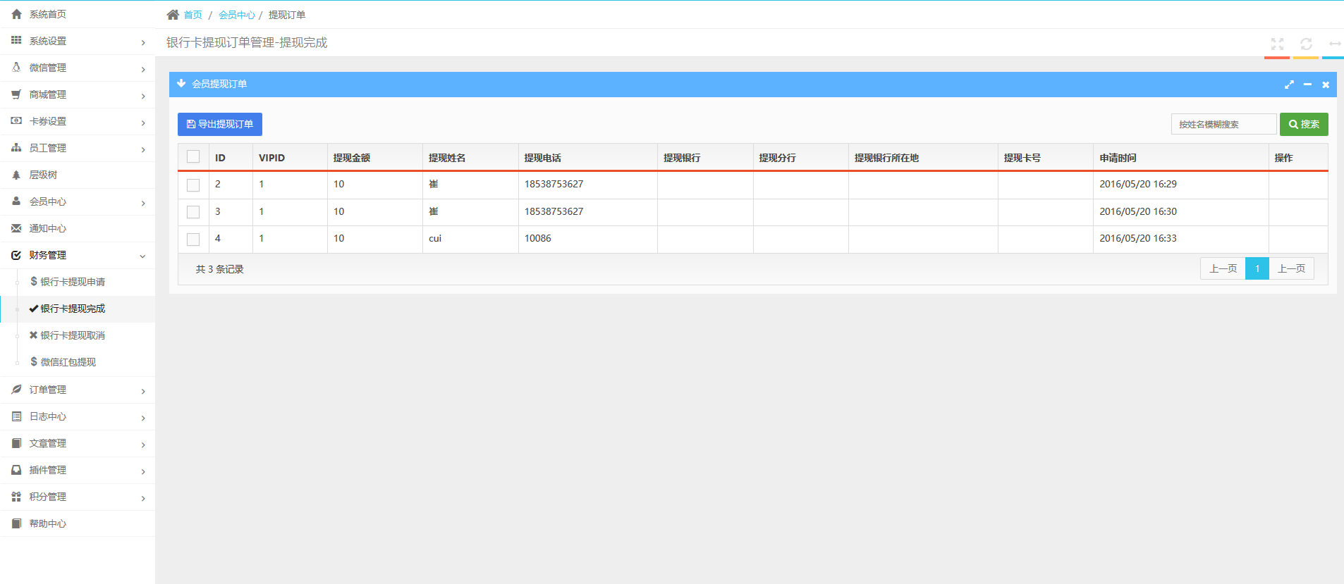Collapse the 会员提现订单 panel with minus icon
Screen dimensions: 1344x584
[x=1307, y=85]
